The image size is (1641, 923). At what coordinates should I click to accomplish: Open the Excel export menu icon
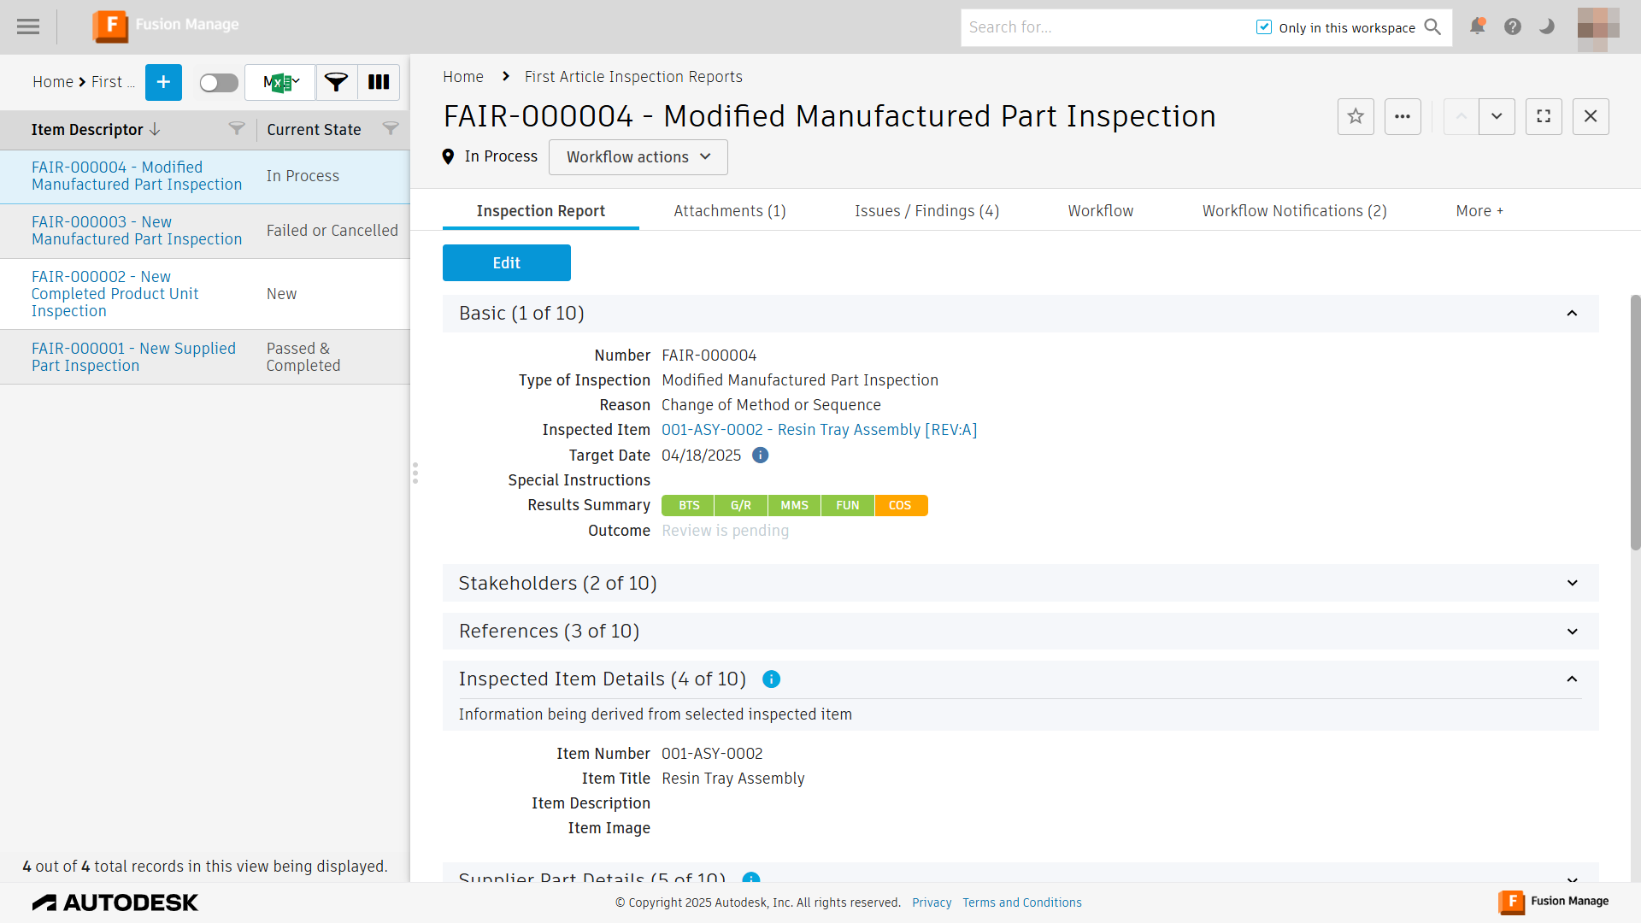point(280,82)
